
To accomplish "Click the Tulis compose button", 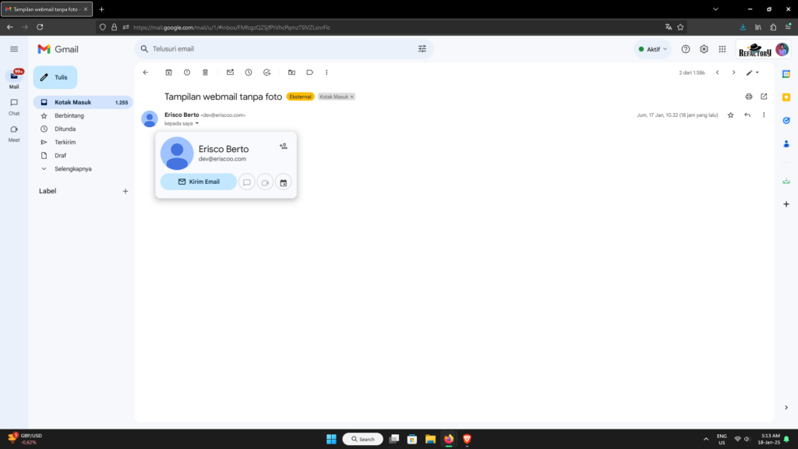I will [55, 78].
